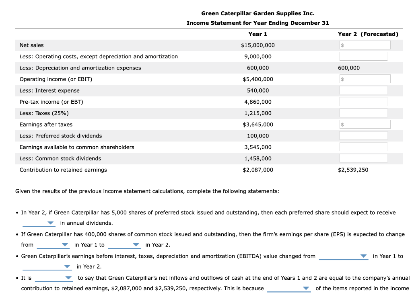The width and height of the screenshot is (412, 295).
Task: Click the Operating income (EBIT) forecast input
Action: [x=365, y=78]
